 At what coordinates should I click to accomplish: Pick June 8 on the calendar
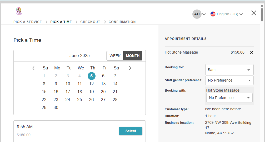44,84
